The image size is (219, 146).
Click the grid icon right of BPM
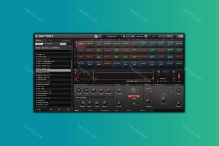pyautogui.click(x=146, y=36)
